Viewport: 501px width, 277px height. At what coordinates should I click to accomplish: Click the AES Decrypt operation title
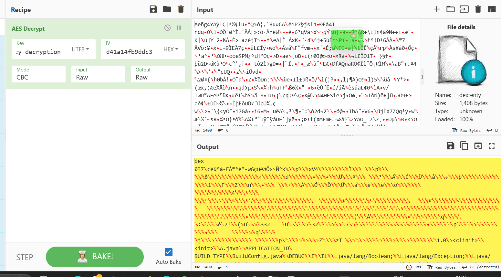[28, 28]
